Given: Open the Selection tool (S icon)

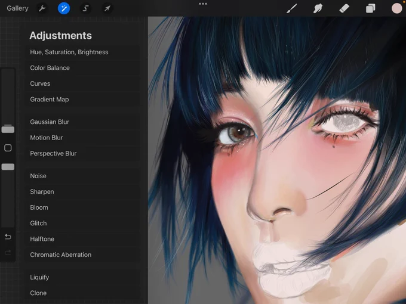Looking at the screenshot, I should (x=85, y=8).
